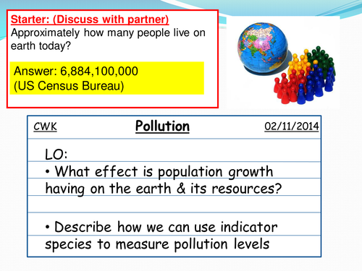Click 'species to measure pollution levels' line
This screenshot has height=271, width=362.
tap(157, 244)
